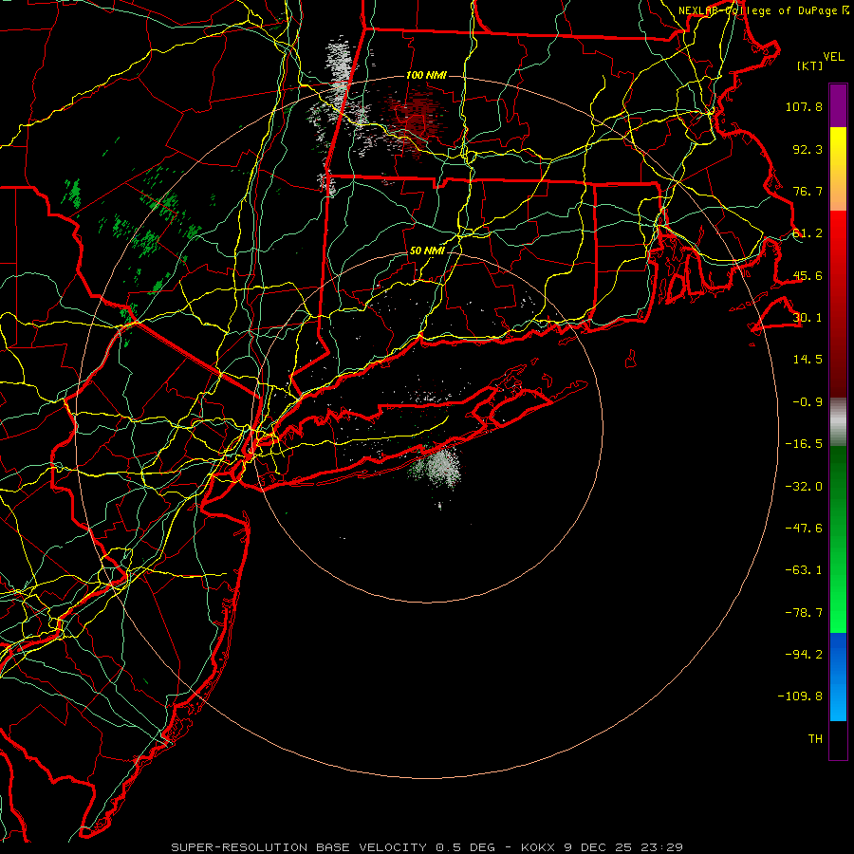This screenshot has height=854, width=854.
Task: Click the 50 NMI range ring label
Action: coord(426,251)
